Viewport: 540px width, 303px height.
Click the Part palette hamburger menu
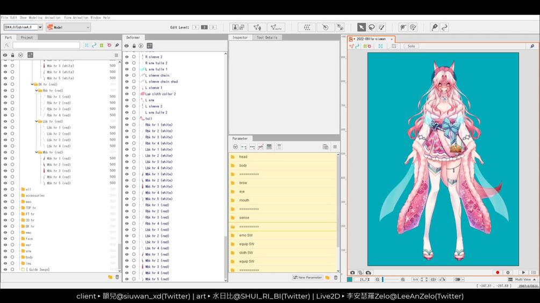point(117,55)
